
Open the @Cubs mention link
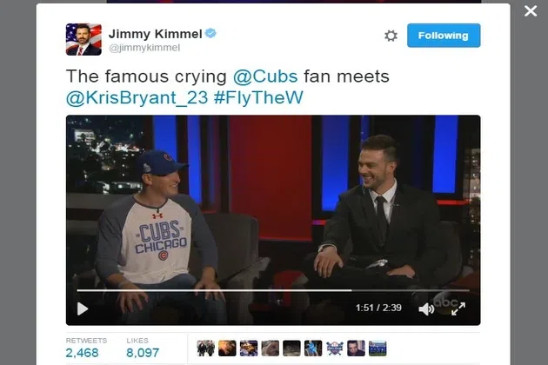point(265,76)
